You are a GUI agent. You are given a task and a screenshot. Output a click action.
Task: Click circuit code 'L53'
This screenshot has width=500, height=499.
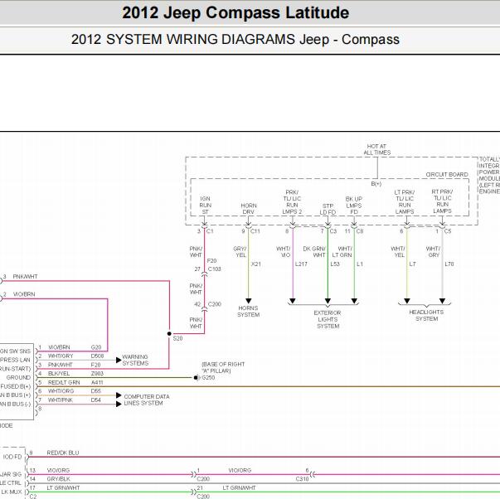[x=335, y=264]
